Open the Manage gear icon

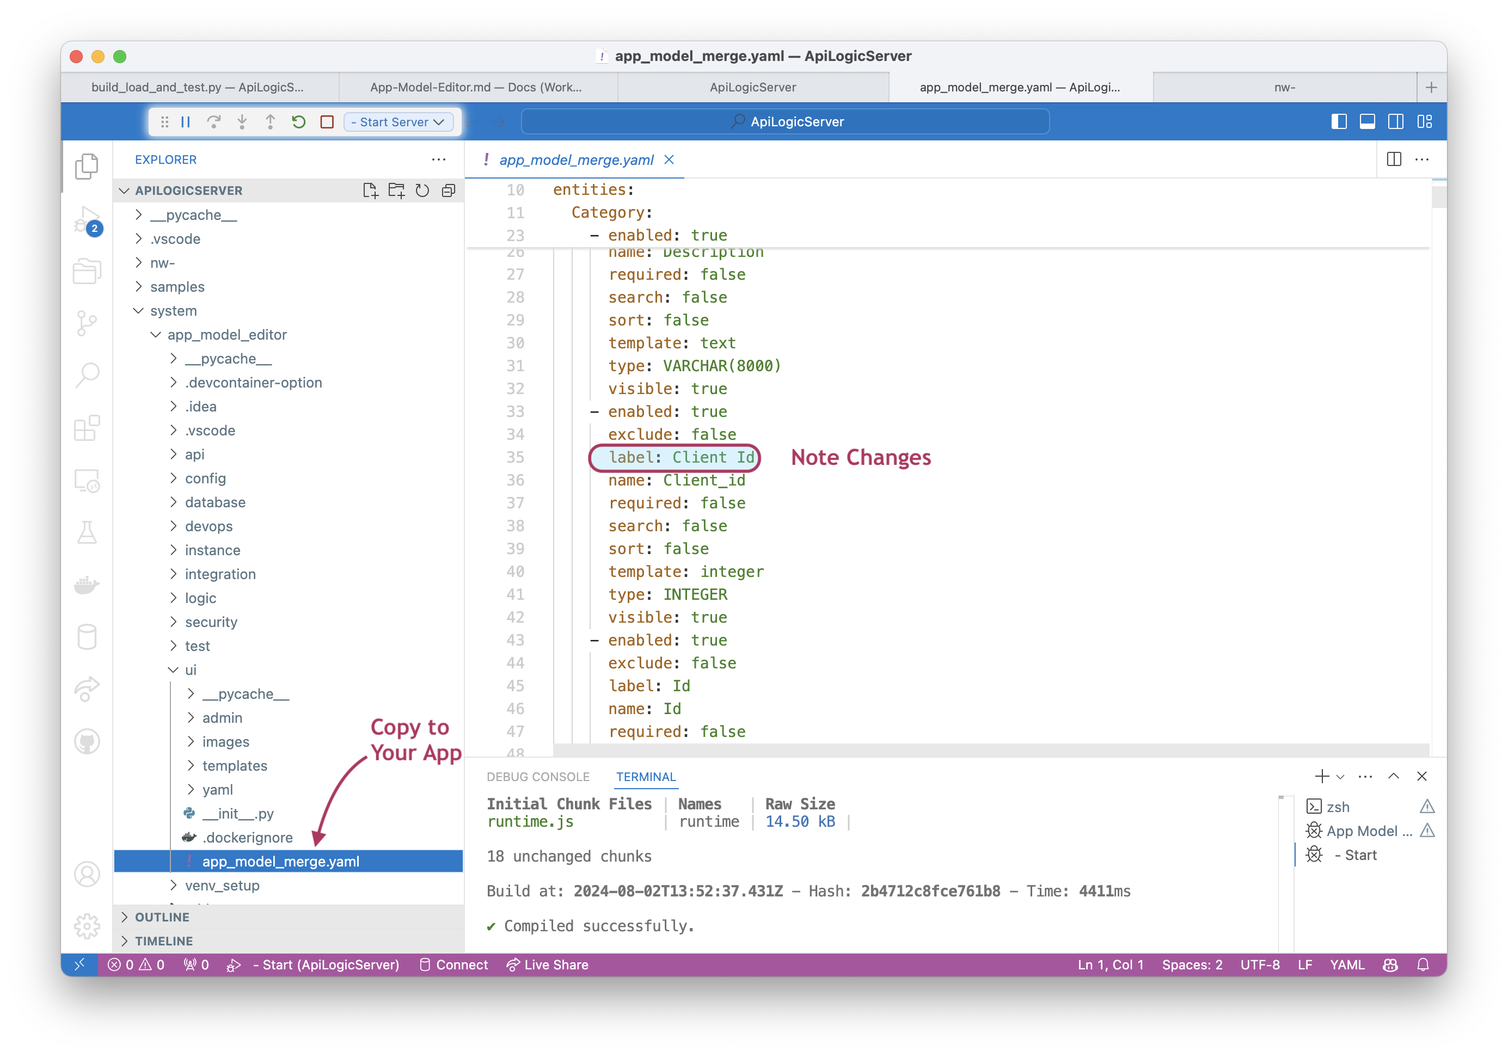[x=87, y=926]
